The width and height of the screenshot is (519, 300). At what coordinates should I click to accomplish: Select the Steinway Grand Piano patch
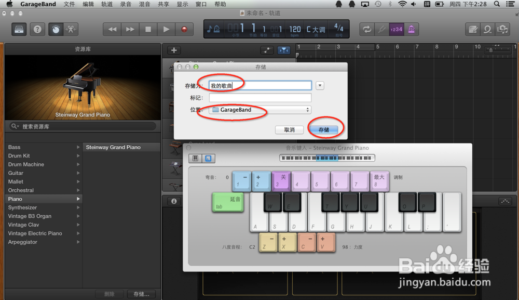click(x=121, y=147)
